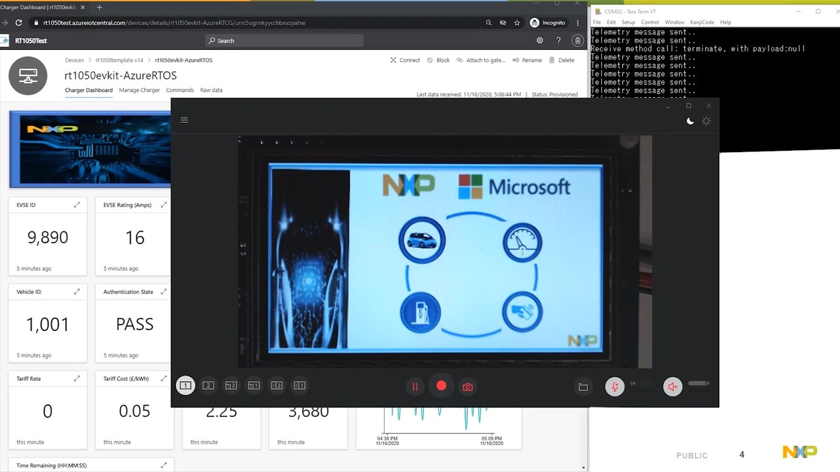Open the Manage Charger tab
The height and width of the screenshot is (472, 840).
(x=139, y=90)
